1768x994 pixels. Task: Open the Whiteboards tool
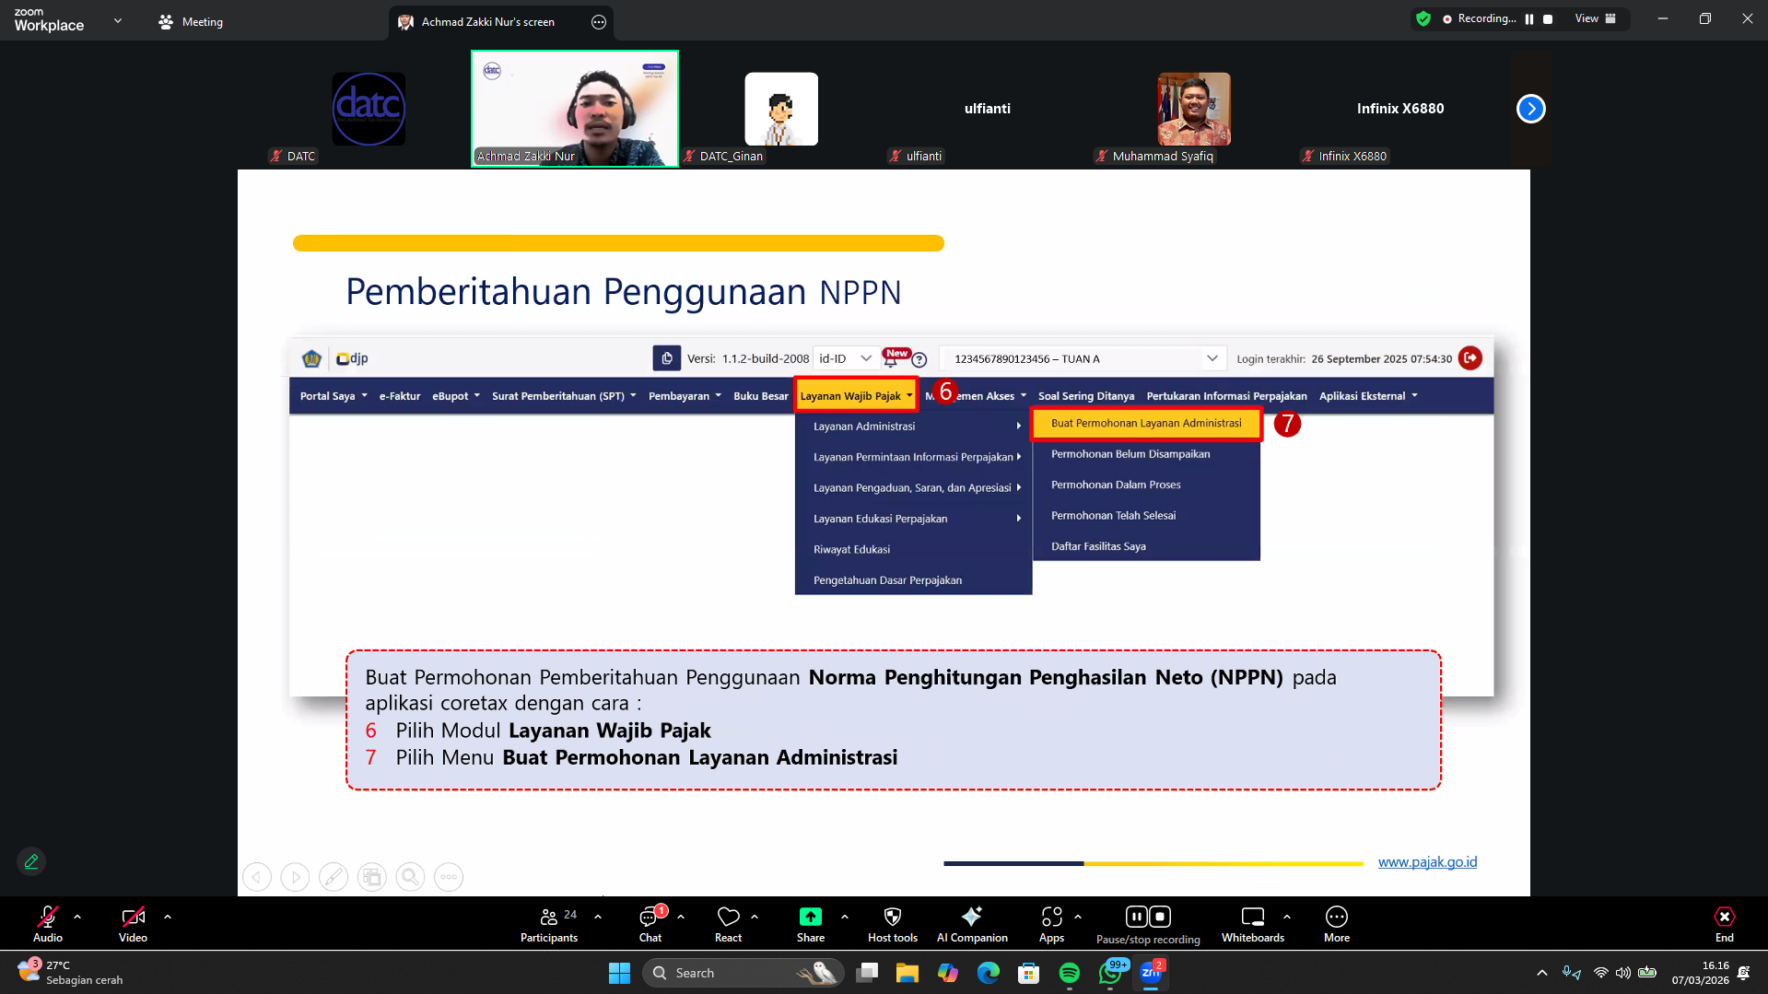(x=1252, y=923)
